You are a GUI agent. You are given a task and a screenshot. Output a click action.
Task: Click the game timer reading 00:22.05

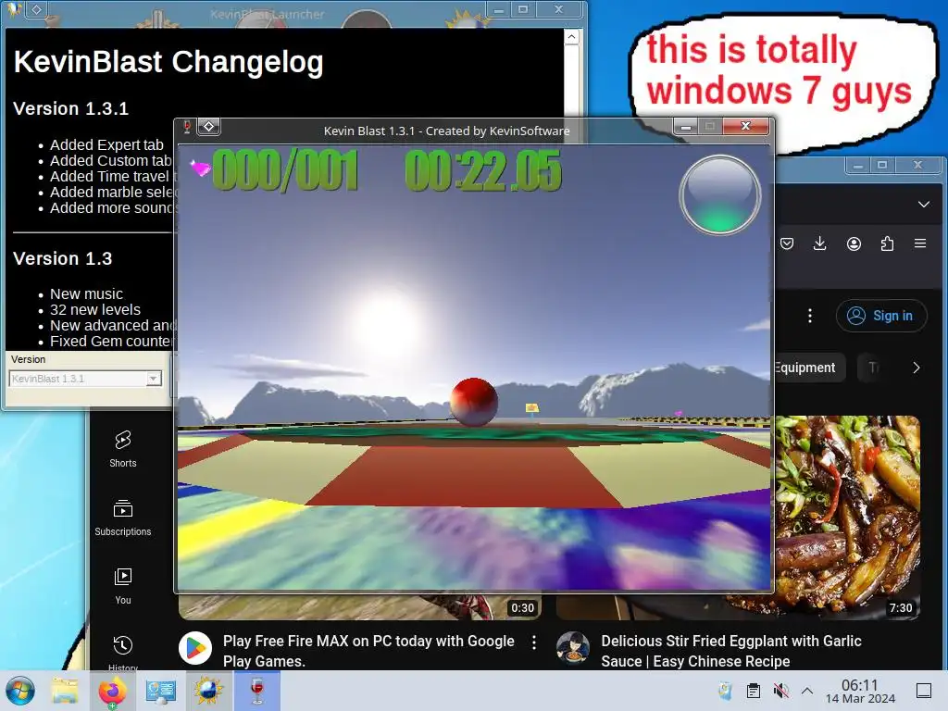[x=482, y=170]
